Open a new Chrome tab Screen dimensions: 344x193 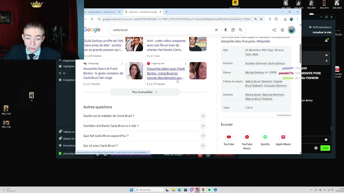point(167,12)
